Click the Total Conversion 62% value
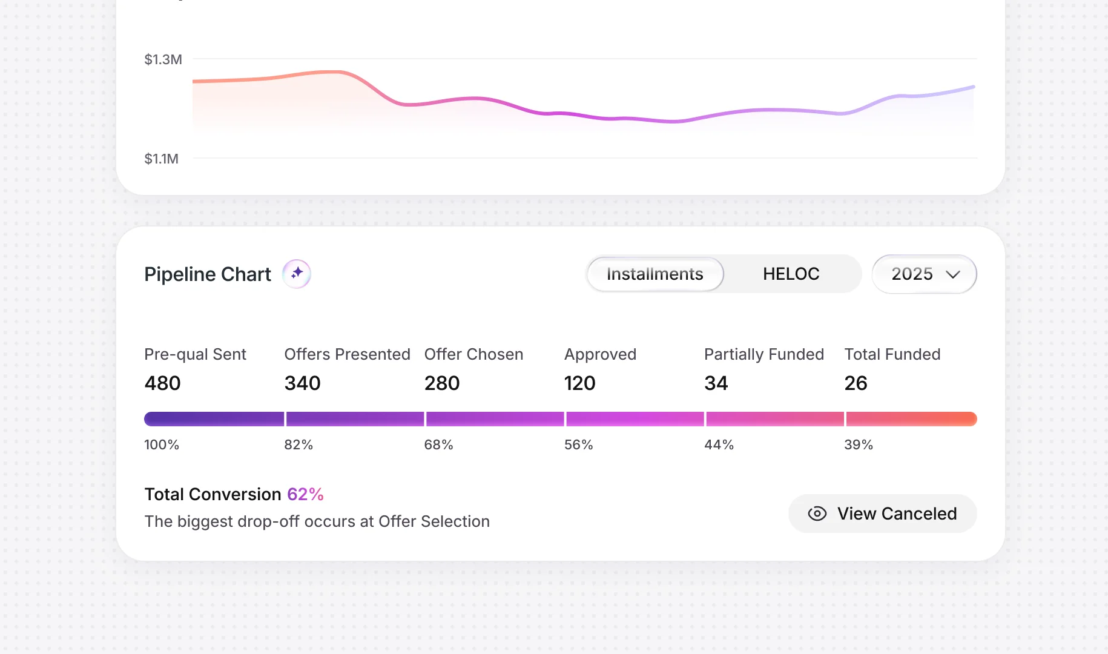1108x654 pixels. [305, 494]
